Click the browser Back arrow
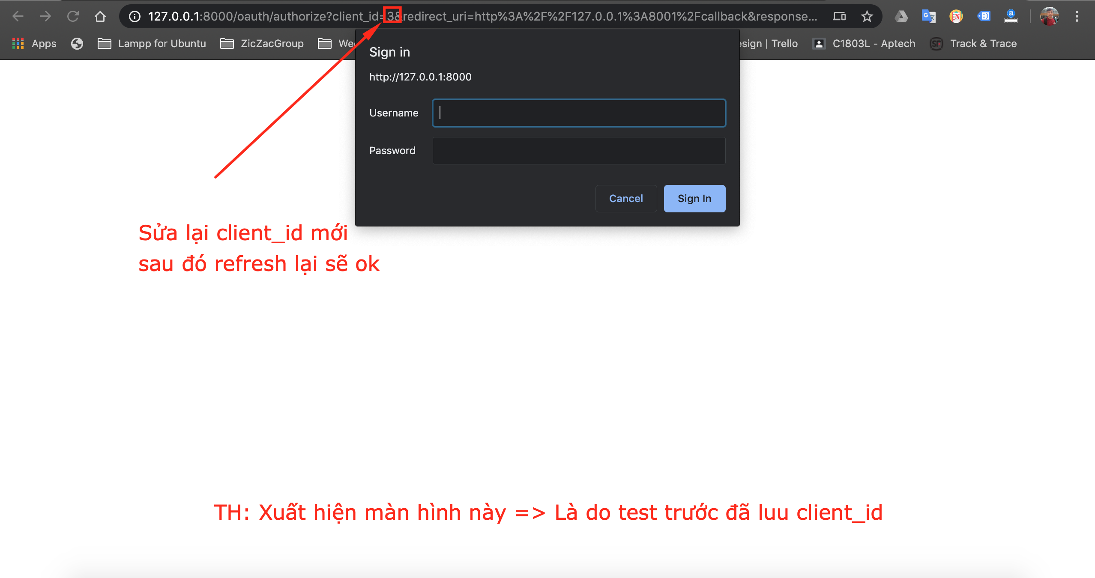The height and width of the screenshot is (578, 1095). (x=18, y=16)
